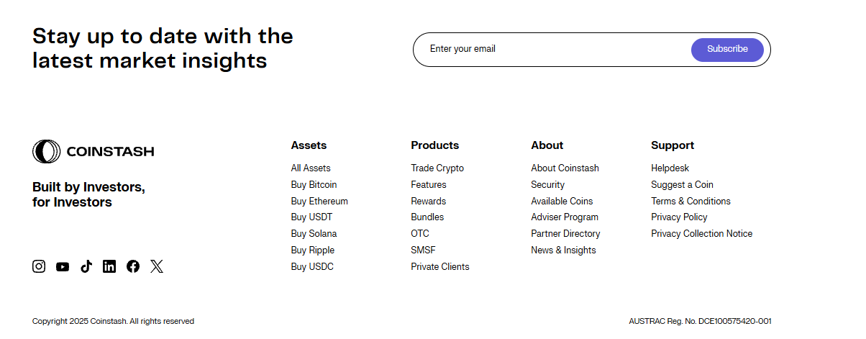Image resolution: width=866 pixels, height=339 pixels.
Task: Select the Buy Ethereum link
Action: [319, 201]
